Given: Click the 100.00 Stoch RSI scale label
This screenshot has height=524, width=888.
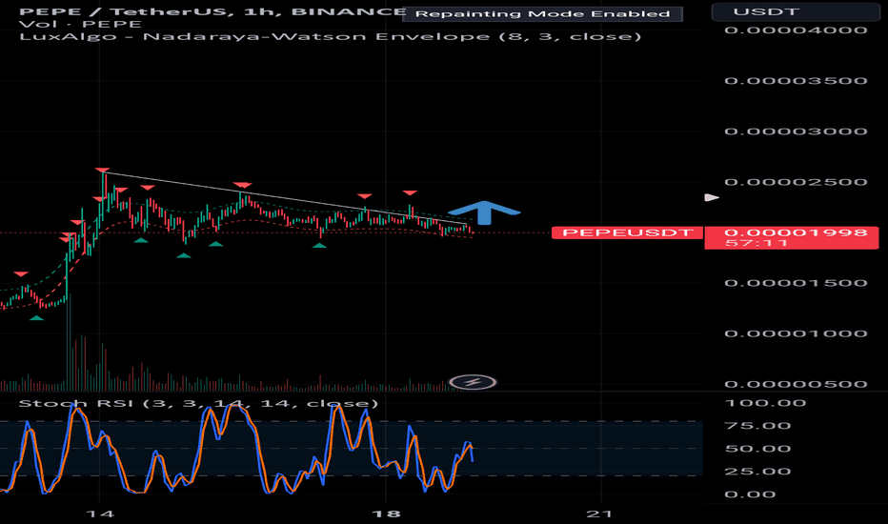Looking at the screenshot, I should pyautogui.click(x=765, y=403).
